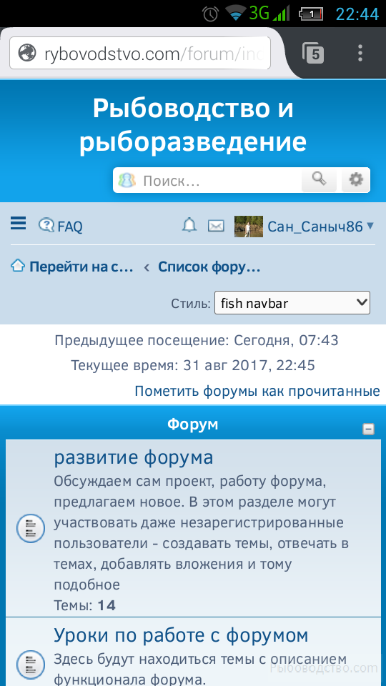Open the fish navbar style dropdown
This screenshot has width=386, height=686.
292,303
